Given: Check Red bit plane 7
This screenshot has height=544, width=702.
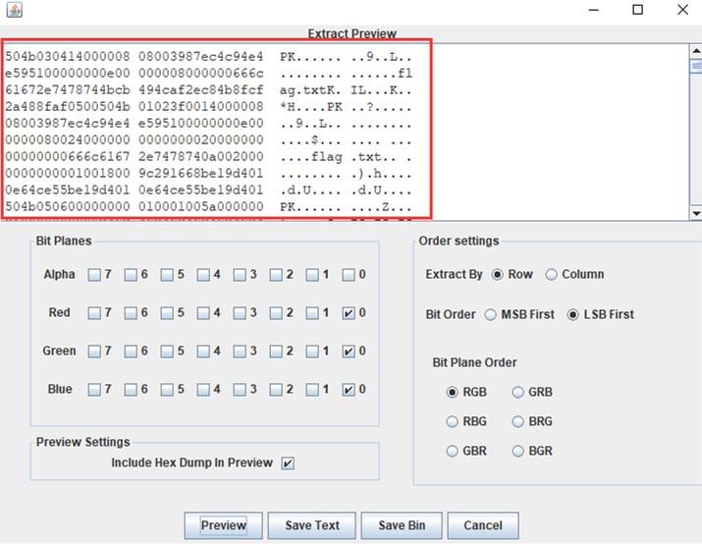Looking at the screenshot, I should (x=94, y=313).
